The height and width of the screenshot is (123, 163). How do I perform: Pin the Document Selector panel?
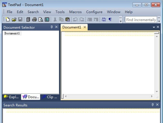pyautogui.click(x=52, y=27)
